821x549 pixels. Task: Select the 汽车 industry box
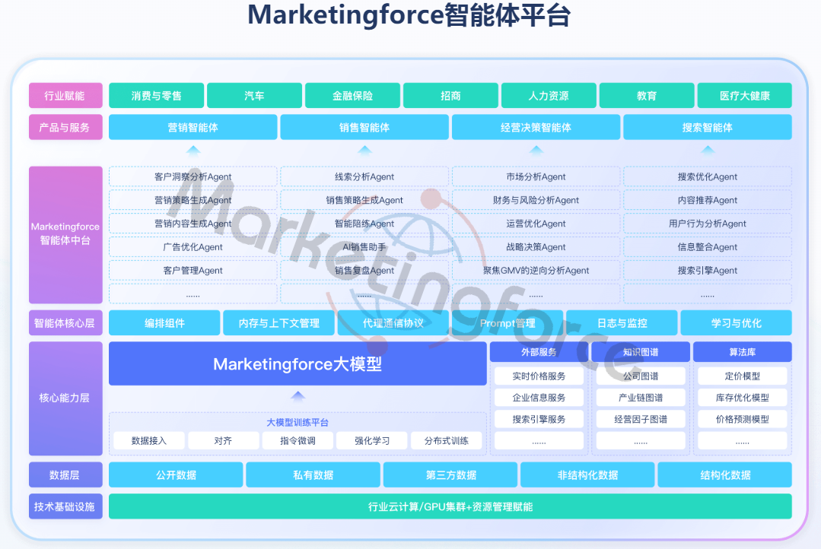click(x=254, y=96)
